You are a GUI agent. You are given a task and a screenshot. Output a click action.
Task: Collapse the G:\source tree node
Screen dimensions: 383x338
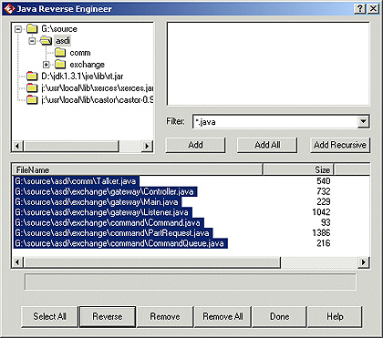18,29
